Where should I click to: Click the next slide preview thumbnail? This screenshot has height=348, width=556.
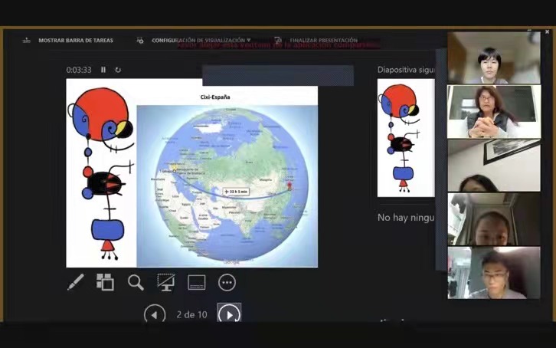pos(406,138)
